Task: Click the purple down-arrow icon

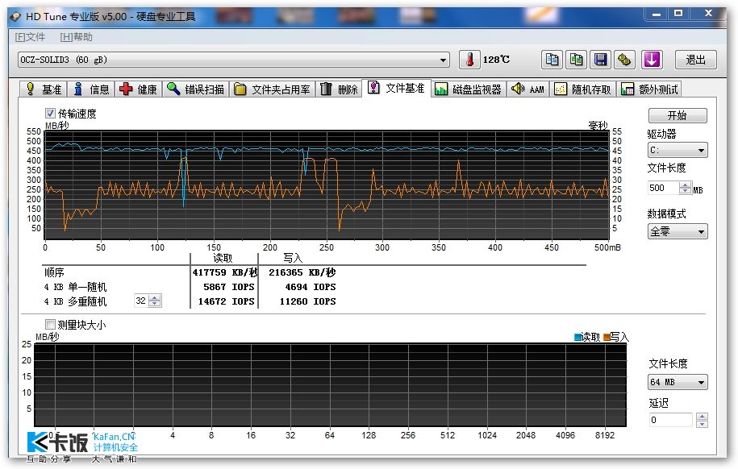Action: tap(652, 60)
